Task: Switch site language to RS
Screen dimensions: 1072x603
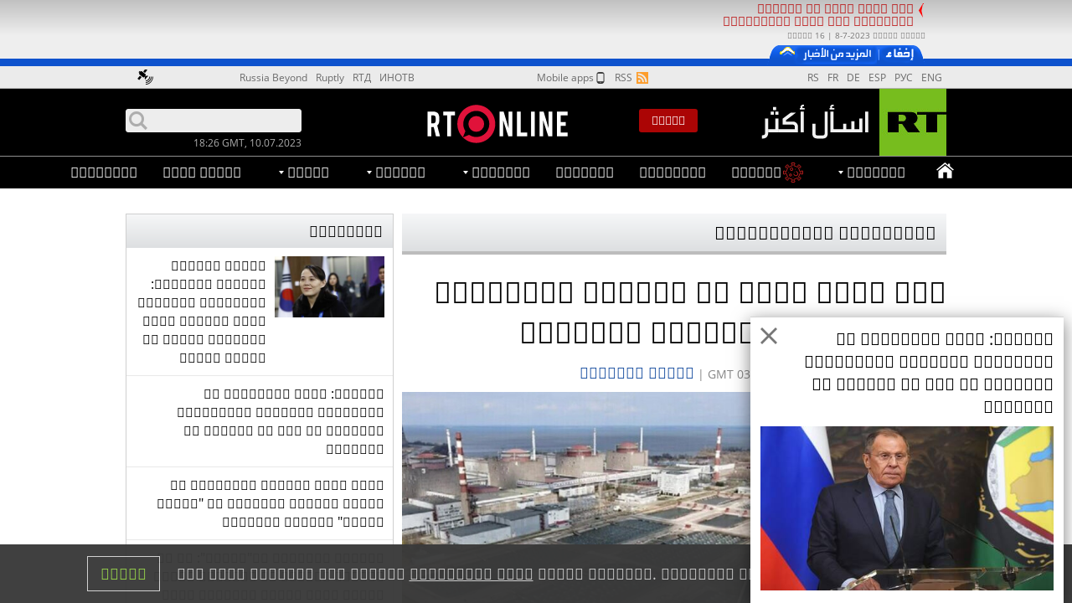Action: (x=813, y=78)
